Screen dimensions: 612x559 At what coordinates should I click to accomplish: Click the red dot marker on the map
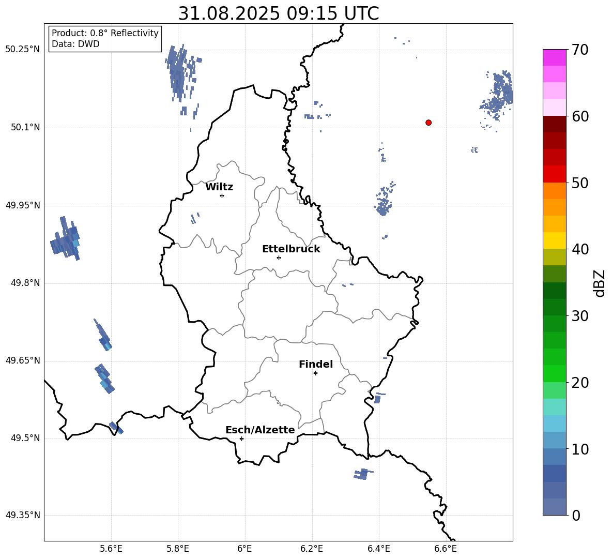point(428,123)
